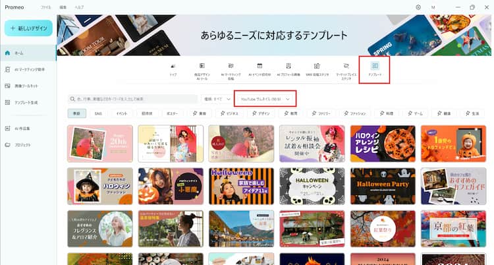494x265 pixels.
Task: Open the M account icon in the title bar
Action: coord(433,7)
